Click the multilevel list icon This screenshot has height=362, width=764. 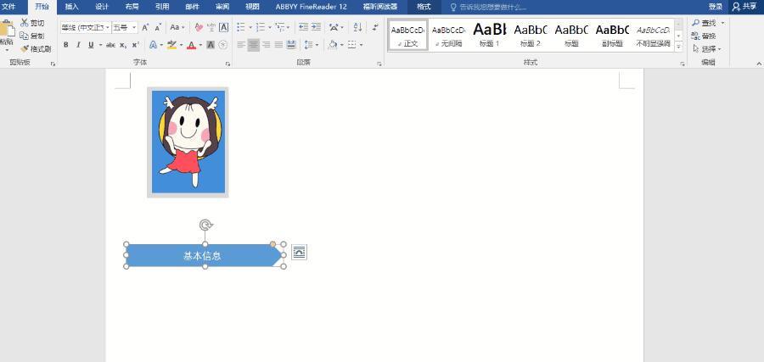[279, 28]
